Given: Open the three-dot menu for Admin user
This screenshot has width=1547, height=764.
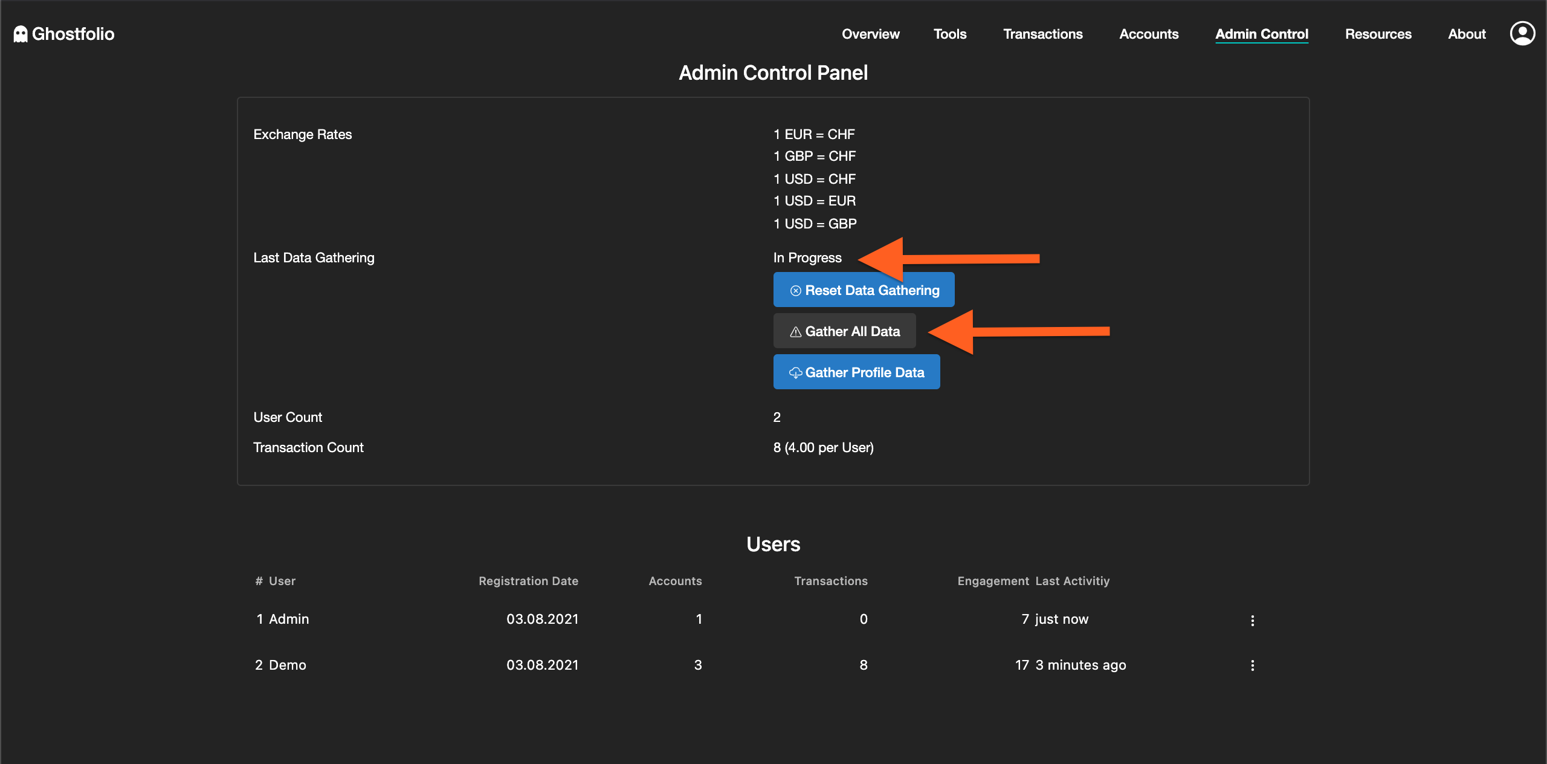Looking at the screenshot, I should [x=1252, y=621].
